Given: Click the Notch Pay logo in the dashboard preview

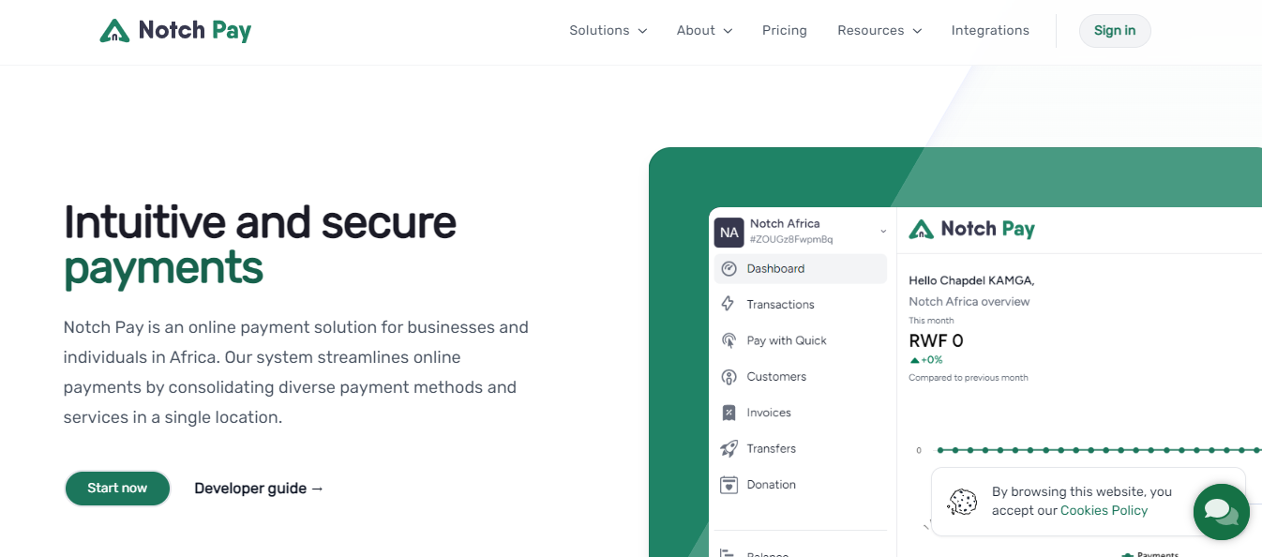Looking at the screenshot, I should click(972, 229).
